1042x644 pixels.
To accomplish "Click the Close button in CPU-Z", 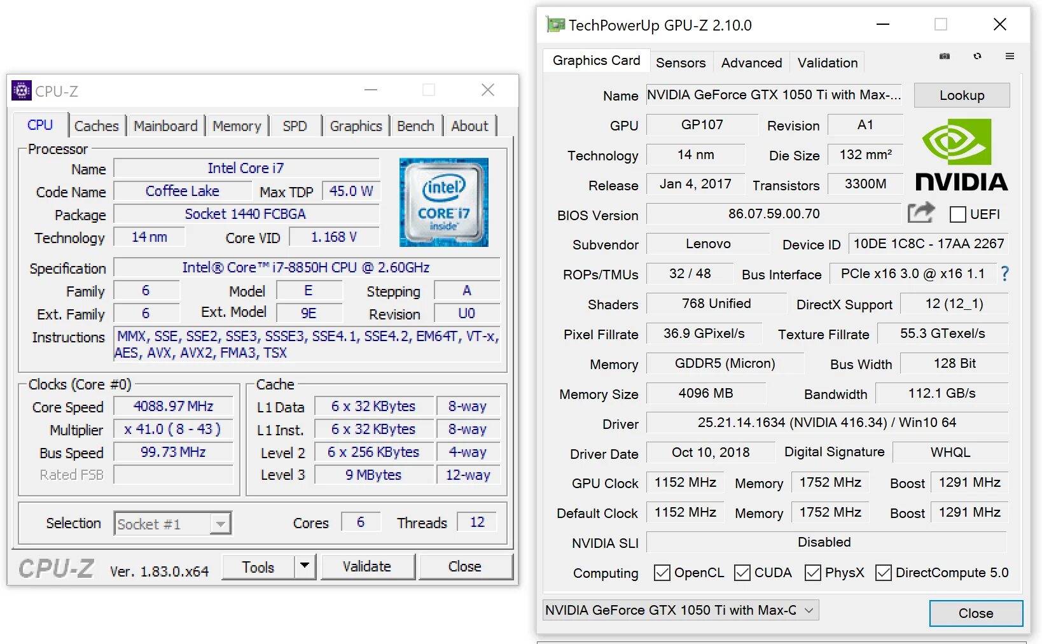I will tap(465, 566).
